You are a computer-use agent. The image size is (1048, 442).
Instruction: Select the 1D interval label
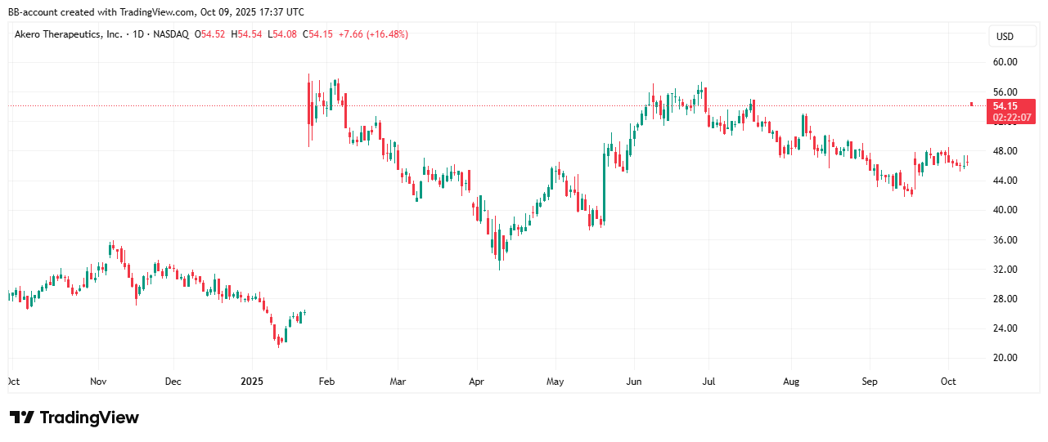pyautogui.click(x=140, y=34)
